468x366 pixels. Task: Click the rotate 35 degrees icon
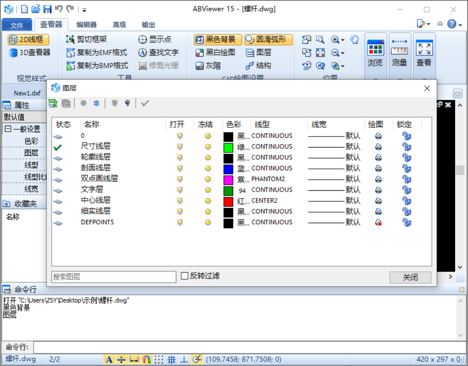pos(307,66)
